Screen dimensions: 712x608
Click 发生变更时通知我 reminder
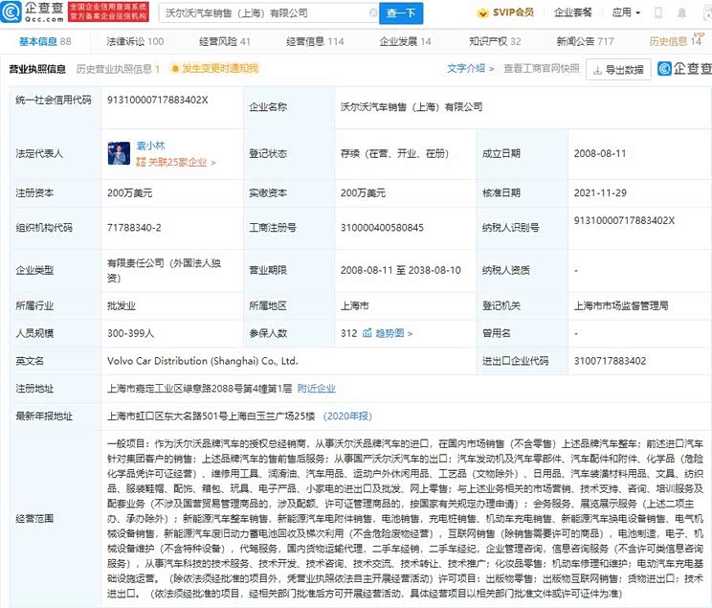[x=220, y=69]
